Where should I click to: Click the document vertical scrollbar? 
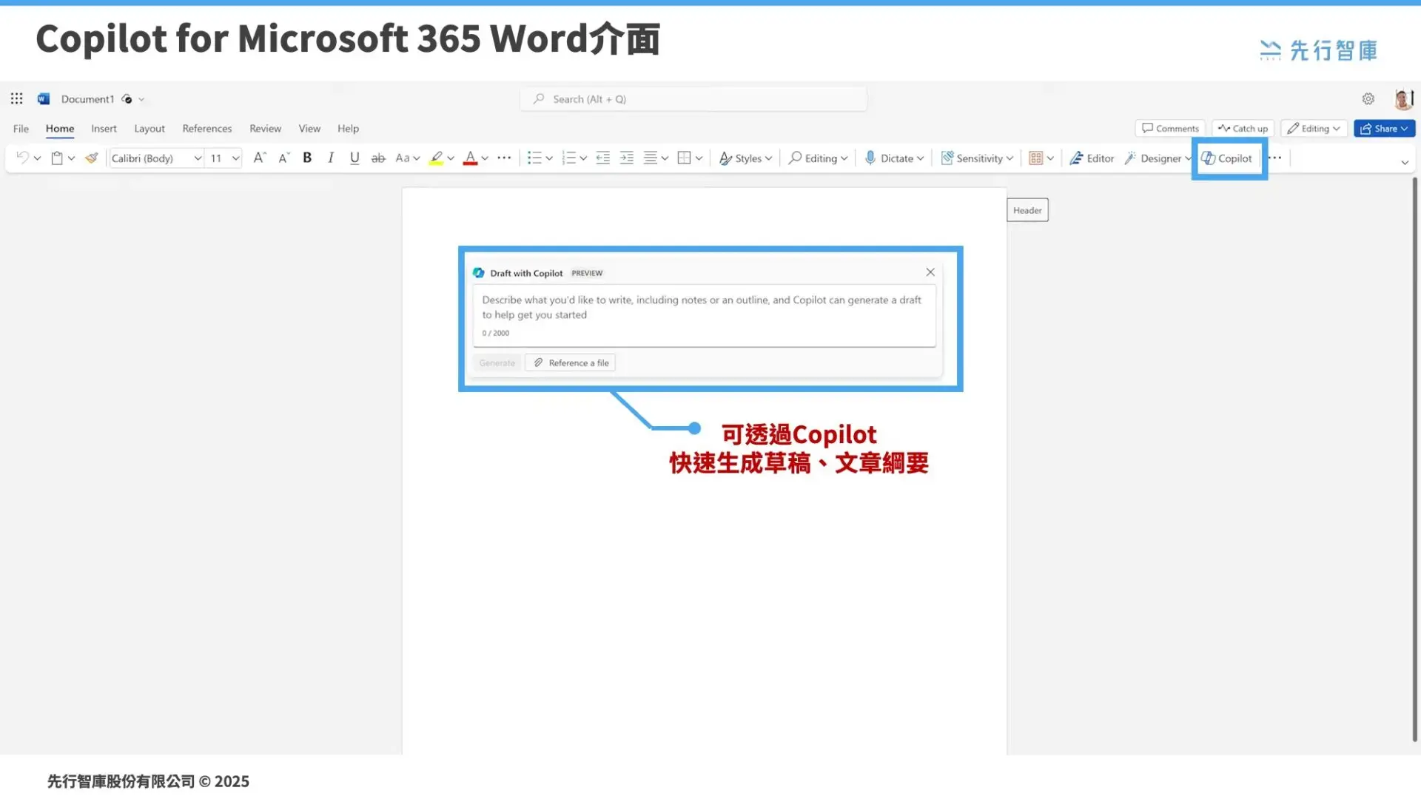click(x=1414, y=459)
